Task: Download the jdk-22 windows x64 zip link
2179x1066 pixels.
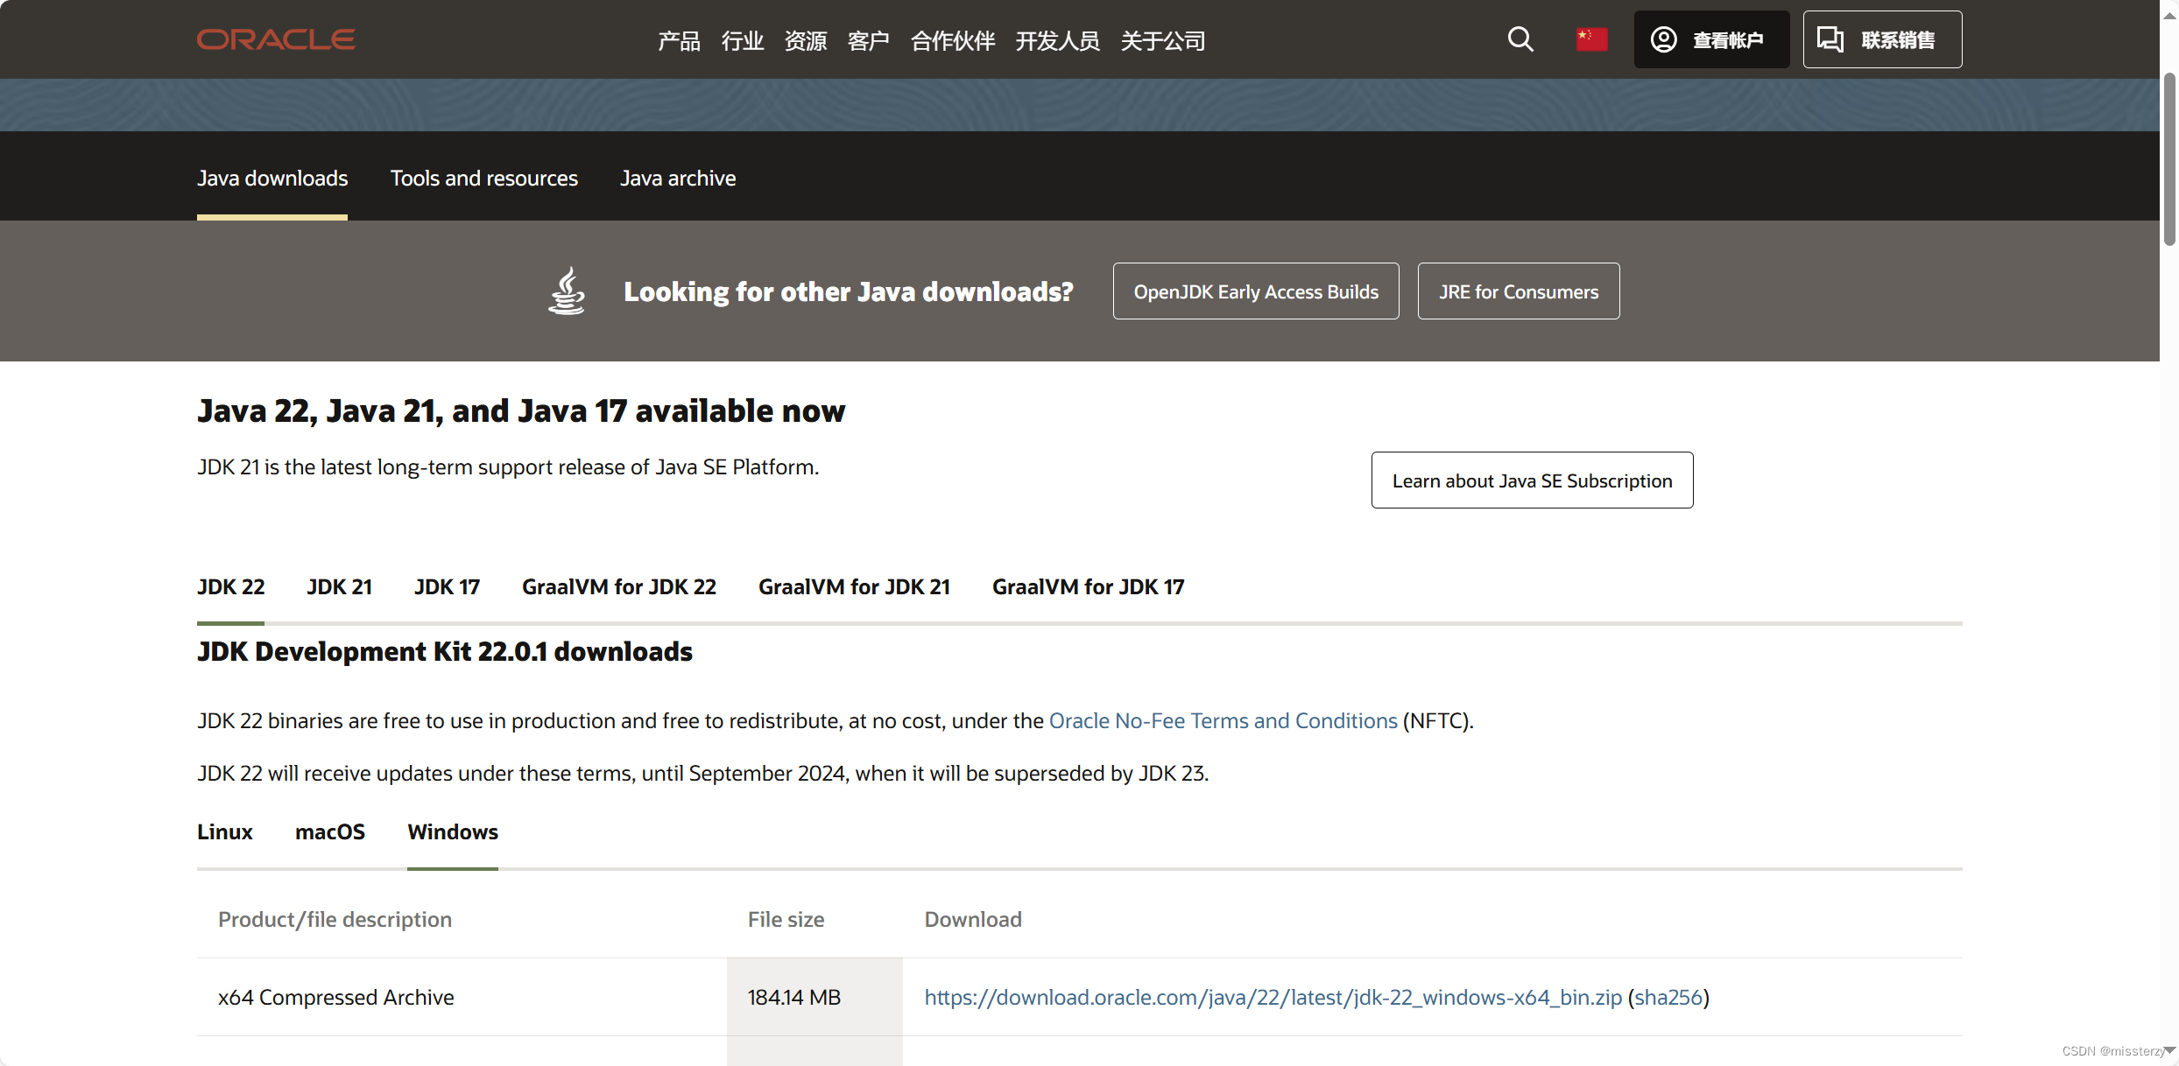Action: [1273, 997]
